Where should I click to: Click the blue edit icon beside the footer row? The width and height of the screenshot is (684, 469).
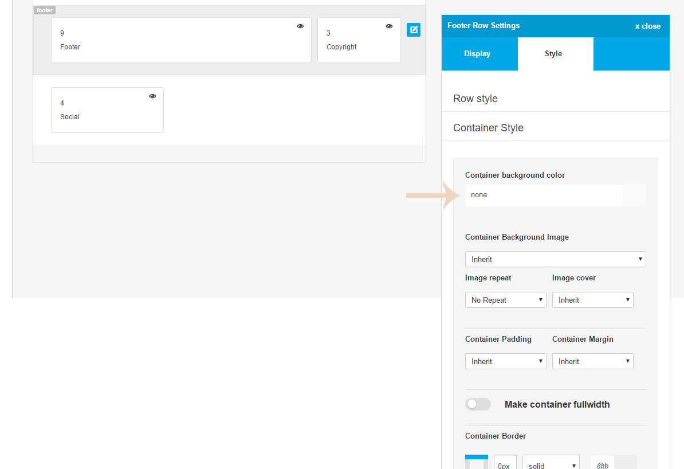[x=414, y=30]
